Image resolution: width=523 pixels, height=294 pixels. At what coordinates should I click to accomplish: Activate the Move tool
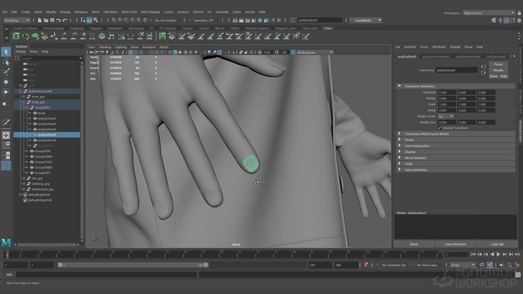pyautogui.click(x=6, y=82)
